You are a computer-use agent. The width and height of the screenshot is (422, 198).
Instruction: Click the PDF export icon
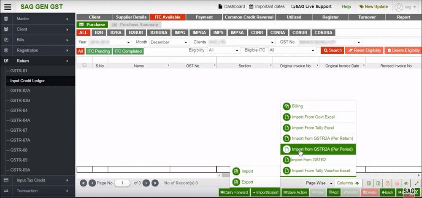(387, 183)
